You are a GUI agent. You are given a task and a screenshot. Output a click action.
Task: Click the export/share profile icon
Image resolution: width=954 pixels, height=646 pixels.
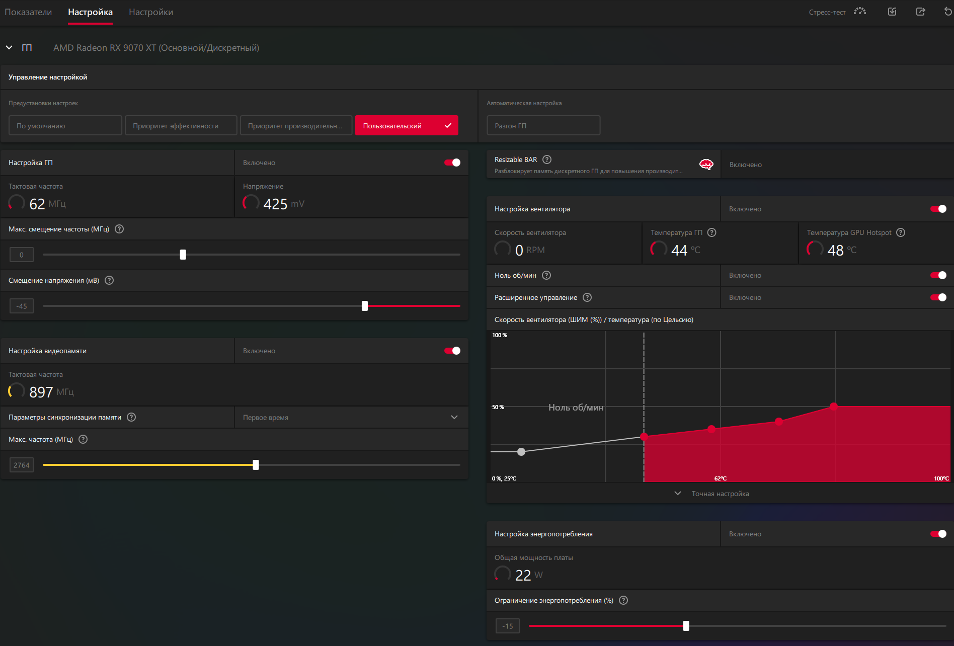click(920, 12)
